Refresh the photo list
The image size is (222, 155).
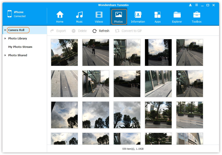101,31
